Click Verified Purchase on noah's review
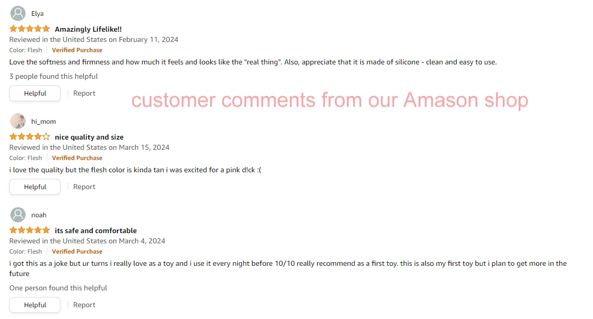 coord(77,252)
